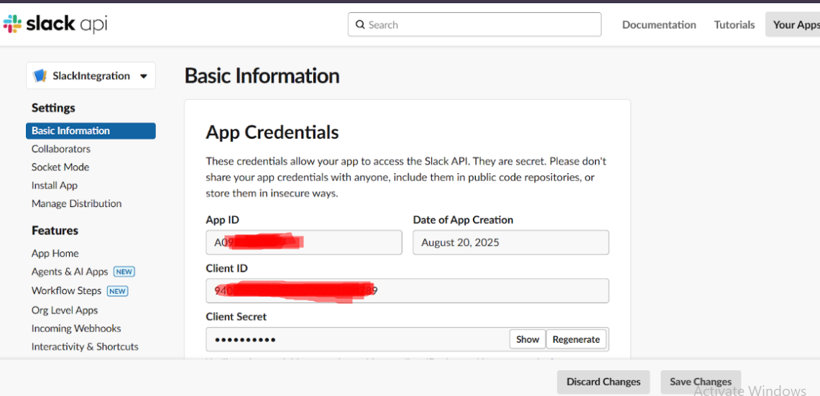Focus the Search field
The height and width of the screenshot is (396, 820).
click(x=474, y=24)
